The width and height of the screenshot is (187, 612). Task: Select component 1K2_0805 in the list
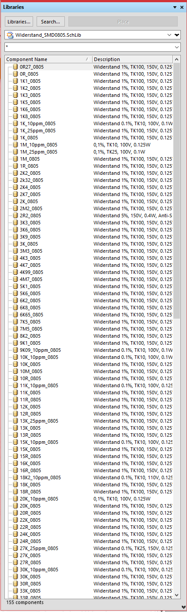click(30, 88)
